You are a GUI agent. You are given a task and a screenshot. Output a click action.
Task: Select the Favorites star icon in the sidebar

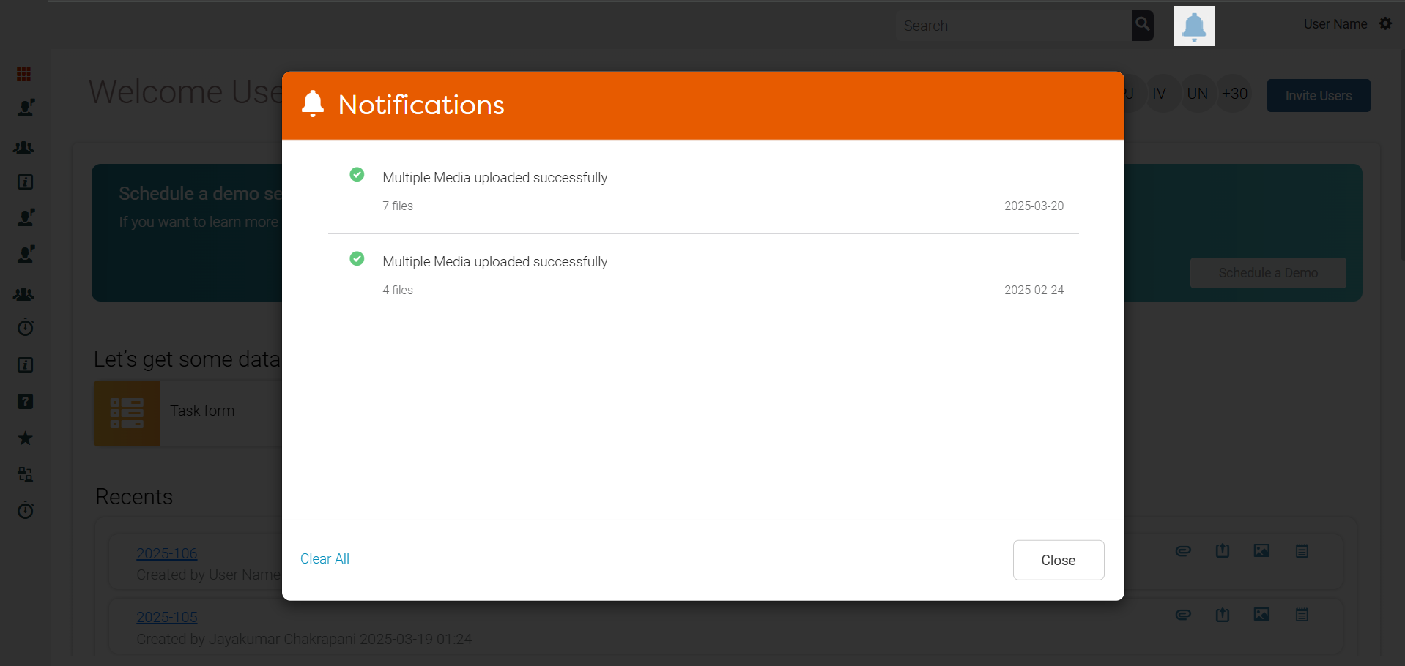tap(24, 438)
